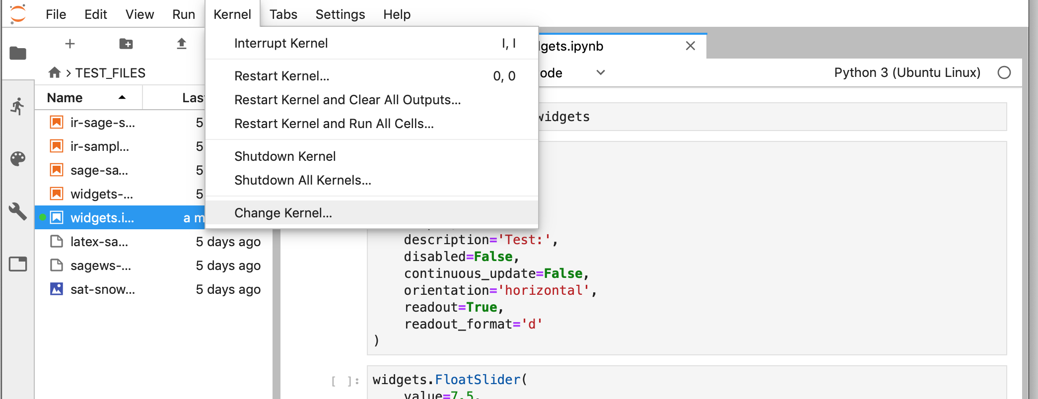Open the notebook tools wrench icon
Image resolution: width=1038 pixels, height=399 pixels.
click(x=18, y=211)
